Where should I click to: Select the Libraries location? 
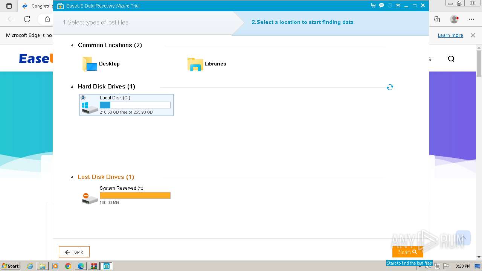[207, 64]
